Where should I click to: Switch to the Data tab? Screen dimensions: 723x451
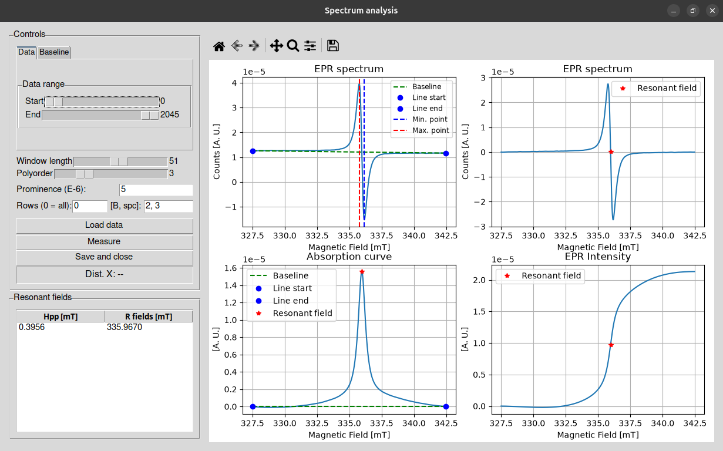[x=26, y=52]
